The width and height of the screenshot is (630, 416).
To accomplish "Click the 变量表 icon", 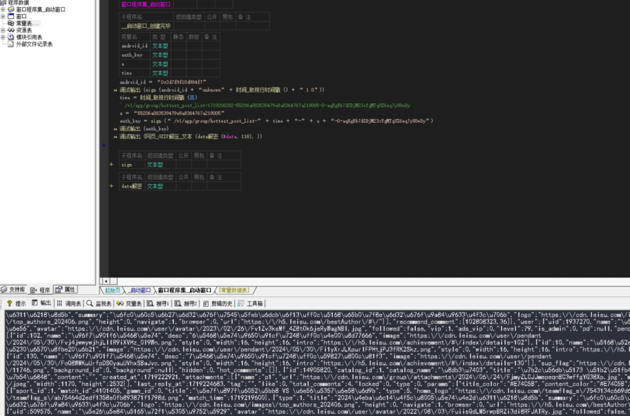I will 120,304.
